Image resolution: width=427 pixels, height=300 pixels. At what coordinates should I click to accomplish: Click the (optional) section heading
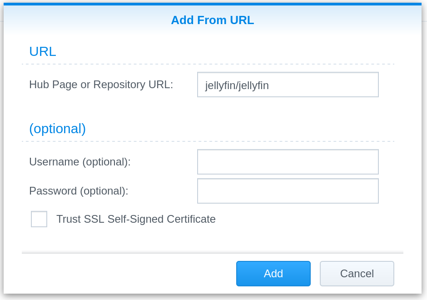57,129
